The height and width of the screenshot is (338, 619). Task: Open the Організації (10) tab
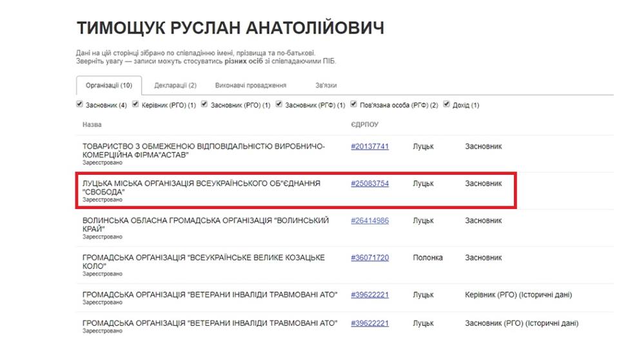108,85
